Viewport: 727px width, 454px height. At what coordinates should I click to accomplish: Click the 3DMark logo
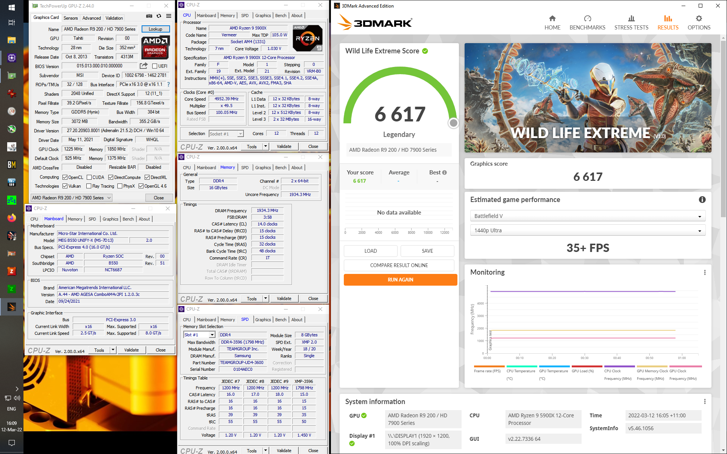(x=375, y=22)
